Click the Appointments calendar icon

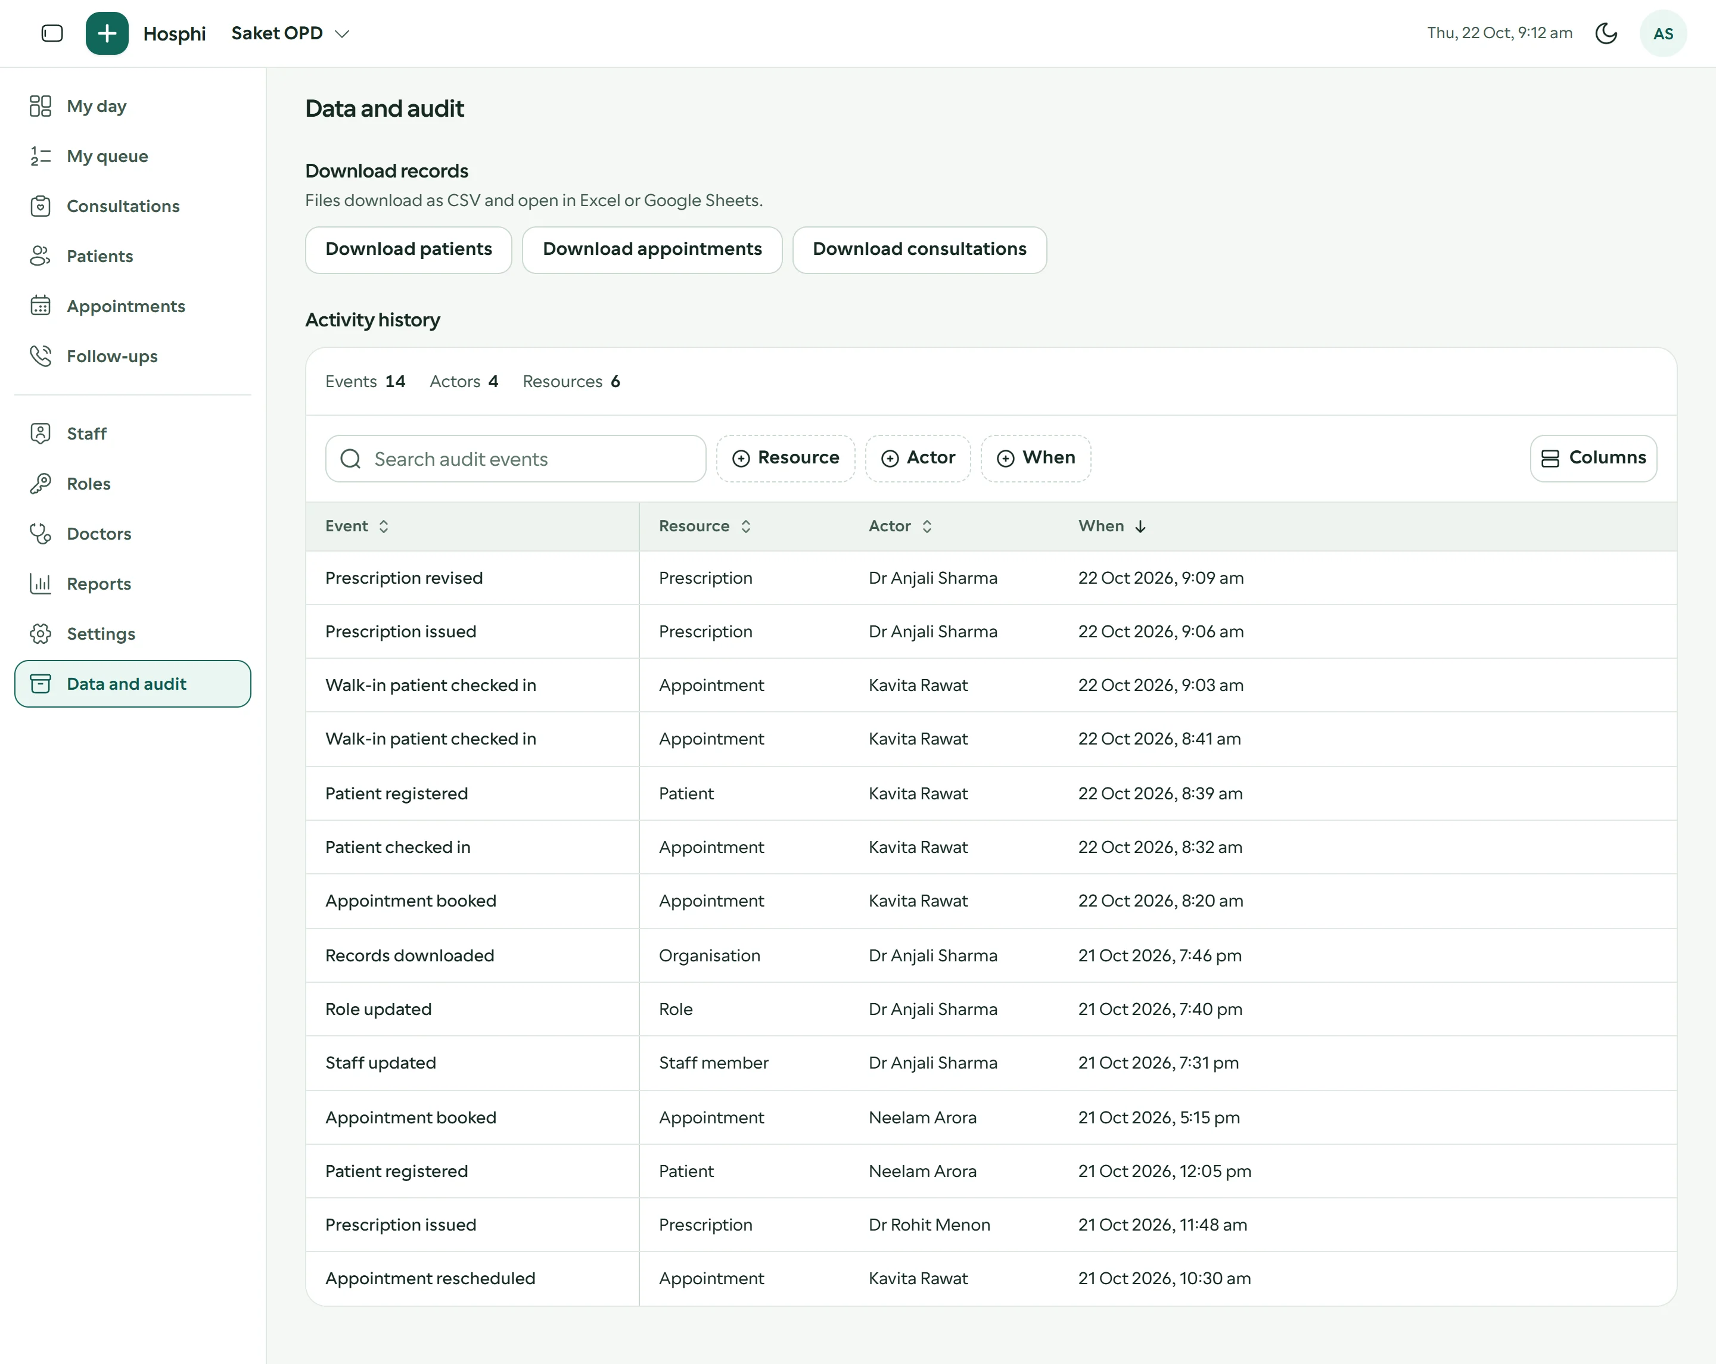41,306
